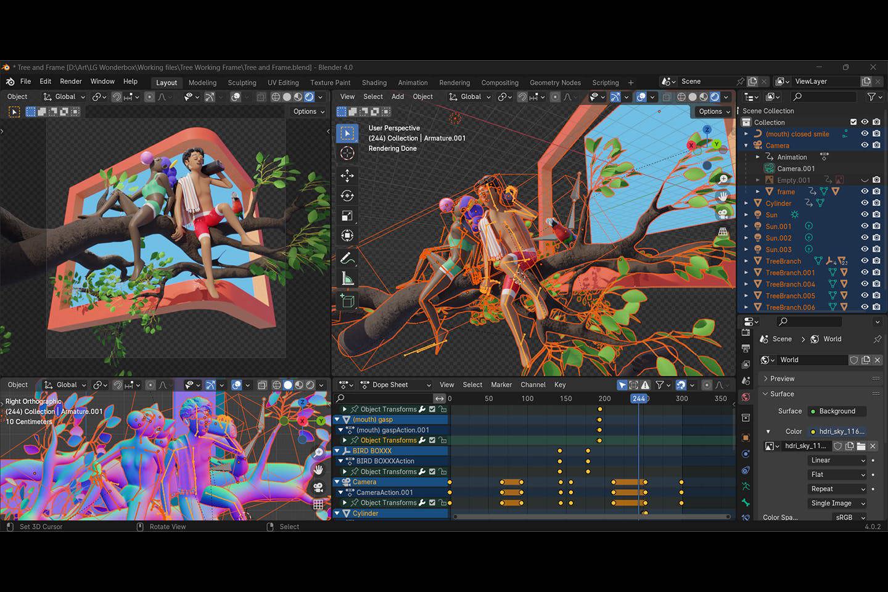Expand the TreeBranch item in the outliner
Screen dimensions: 888x592
746,261
